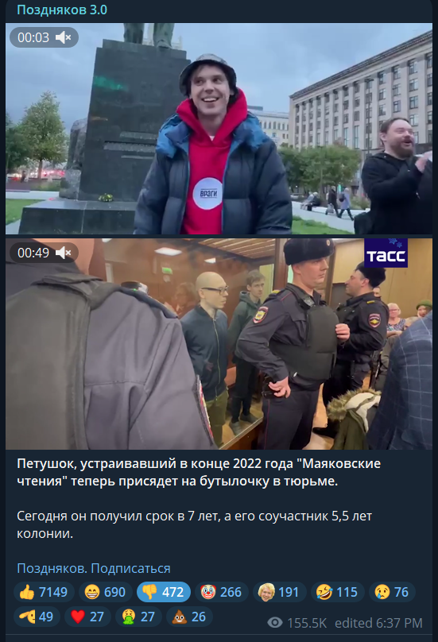Toggle the thumbs down reaction 472
The height and width of the screenshot is (642, 438).
pos(164,592)
